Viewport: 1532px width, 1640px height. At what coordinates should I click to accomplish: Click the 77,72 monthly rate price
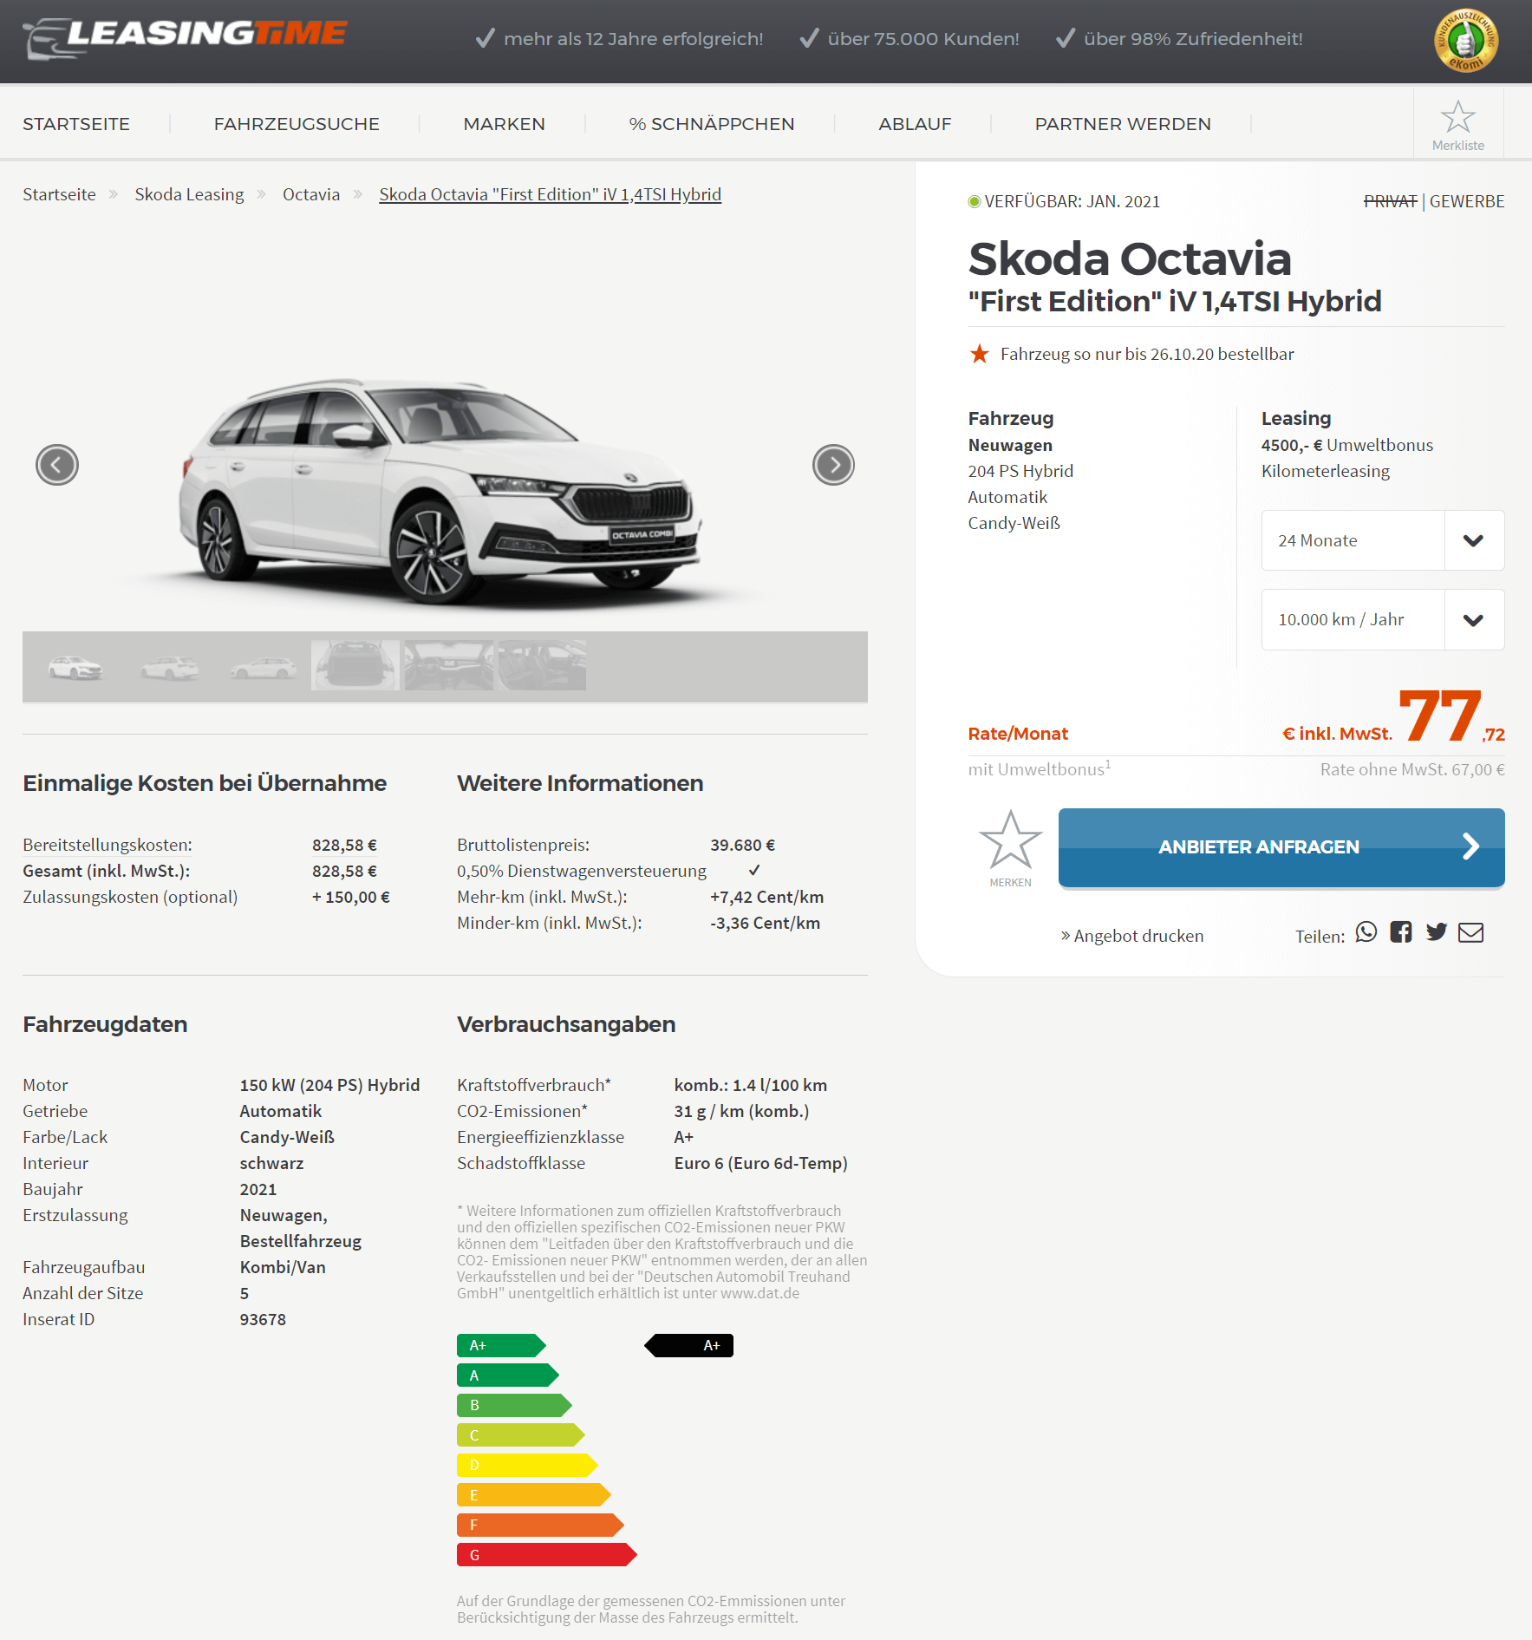[x=1451, y=716]
